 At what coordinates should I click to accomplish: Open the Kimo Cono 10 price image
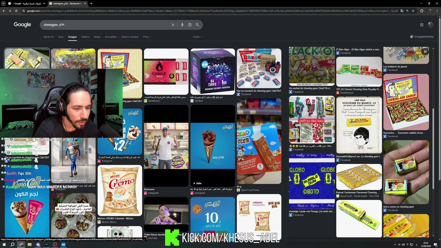[x=213, y=218]
